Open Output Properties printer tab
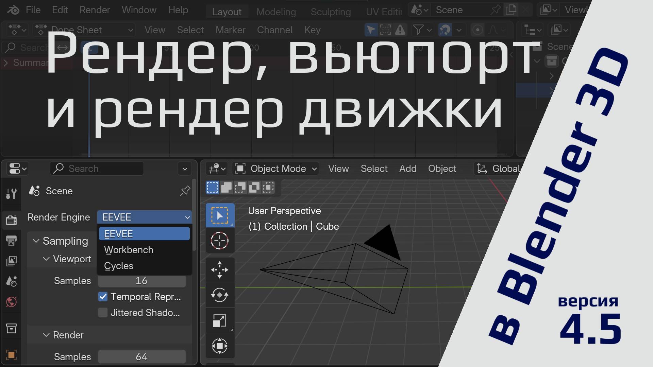653x367 pixels. click(x=12, y=241)
